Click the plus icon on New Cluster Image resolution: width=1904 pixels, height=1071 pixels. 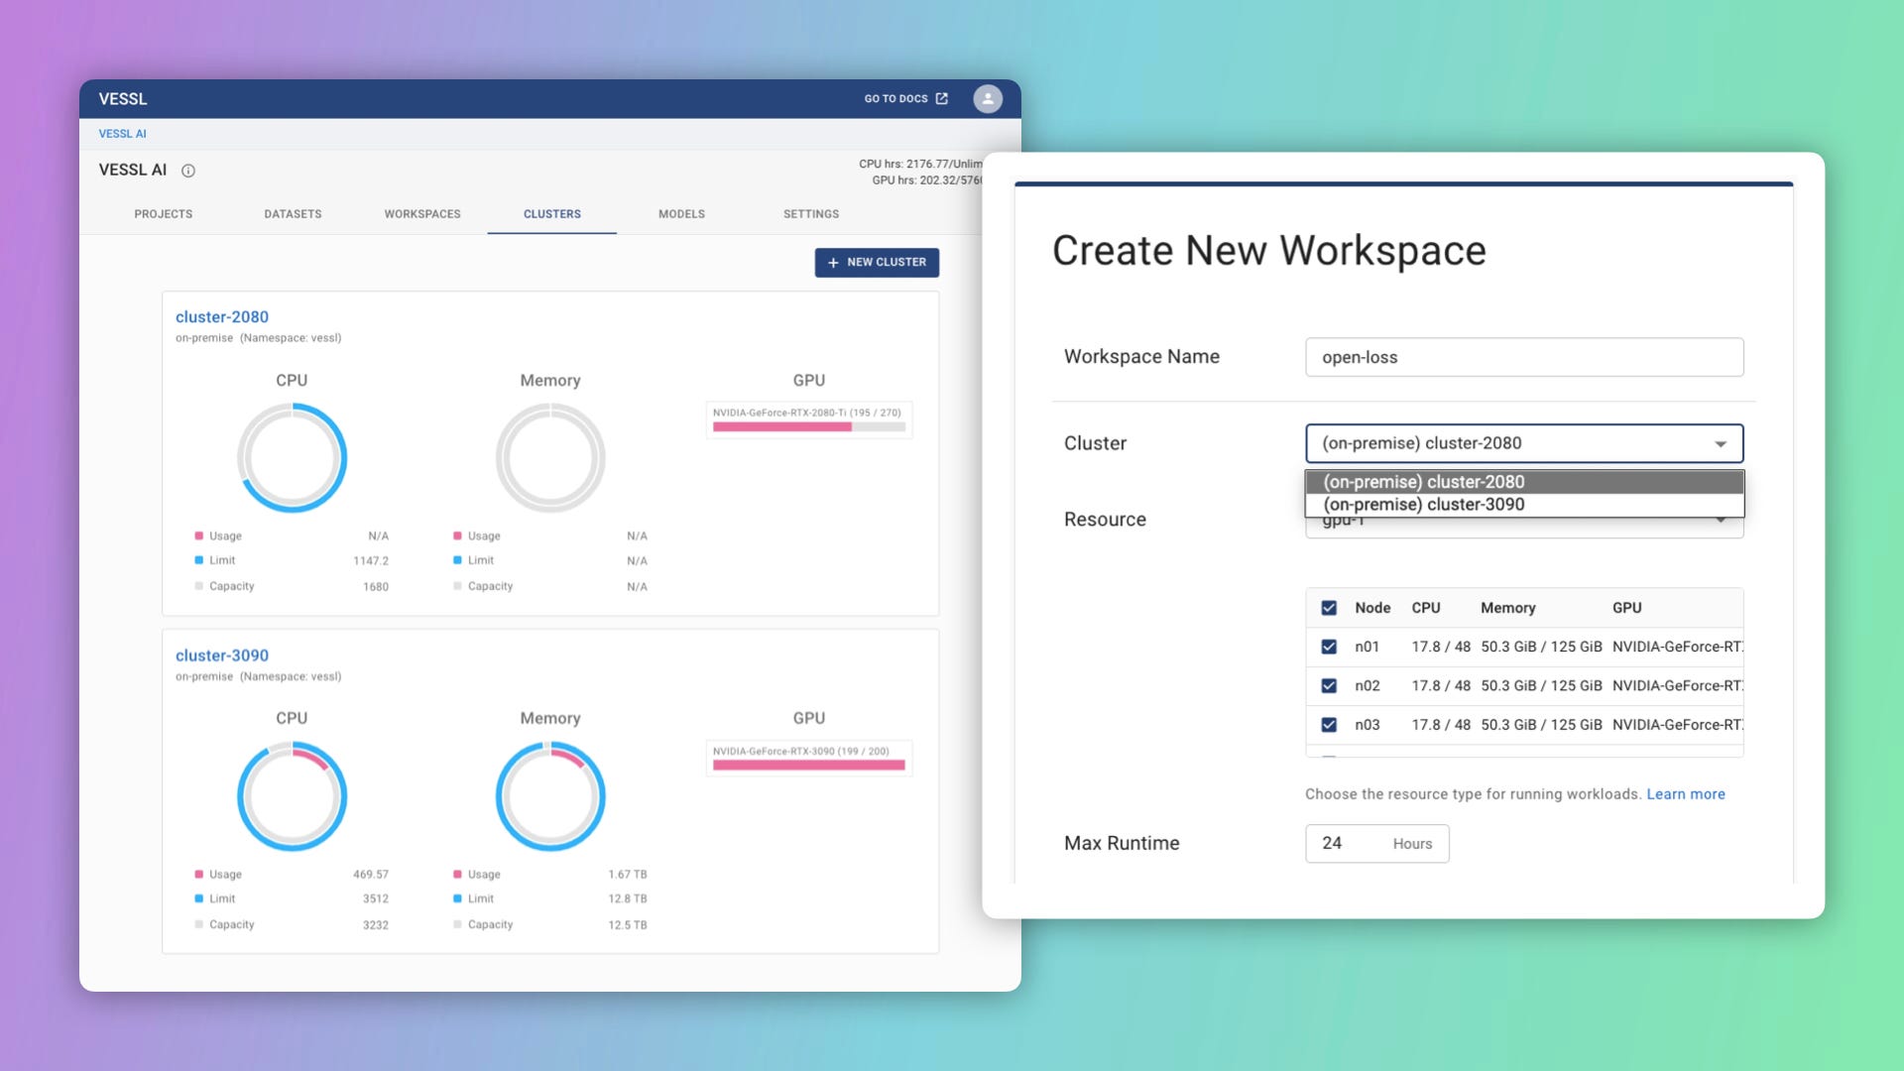pos(833,263)
